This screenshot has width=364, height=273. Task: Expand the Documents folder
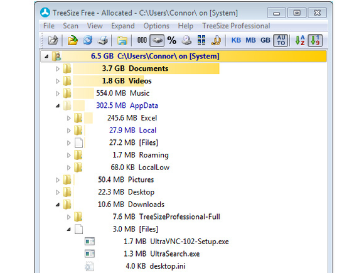click(x=58, y=68)
